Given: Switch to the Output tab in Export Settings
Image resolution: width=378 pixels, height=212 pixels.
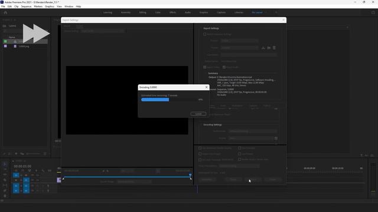Looking at the screenshot, I should (79, 26).
